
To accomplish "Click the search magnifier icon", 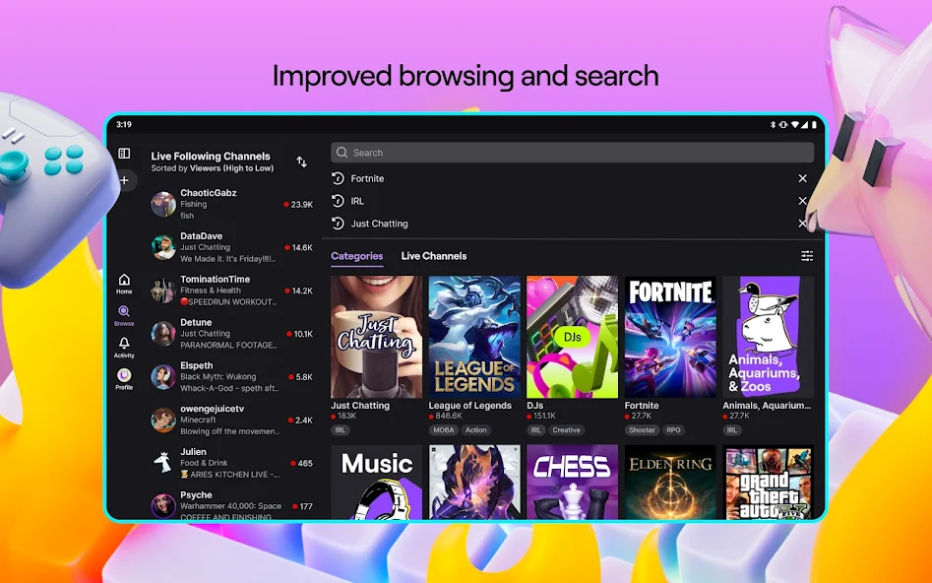I will click(x=342, y=152).
